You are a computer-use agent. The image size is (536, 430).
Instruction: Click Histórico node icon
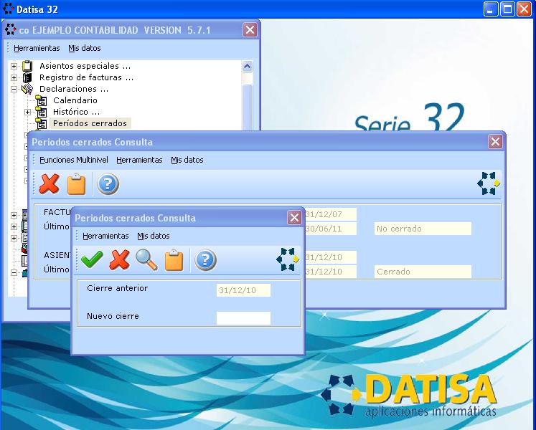[x=41, y=112]
